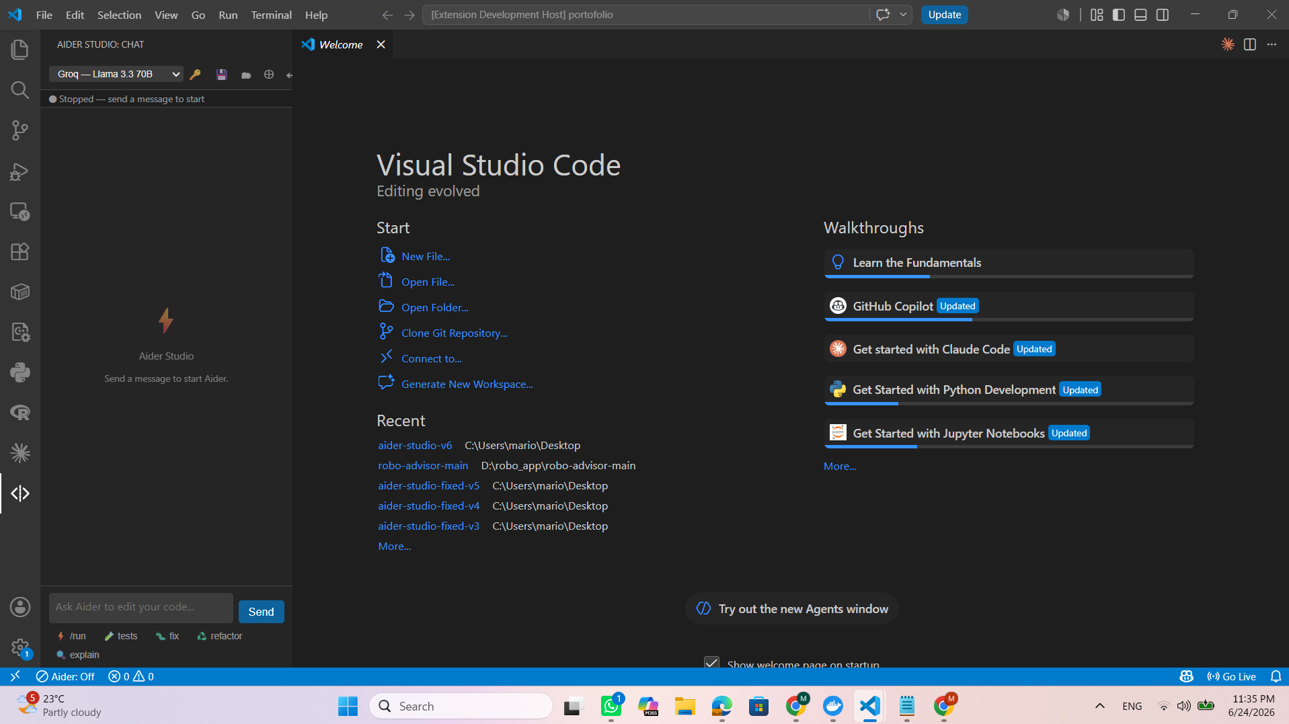The width and height of the screenshot is (1289, 724).
Task: Click the crosshair circle icon in Aider toolbar
Action: pos(269,75)
